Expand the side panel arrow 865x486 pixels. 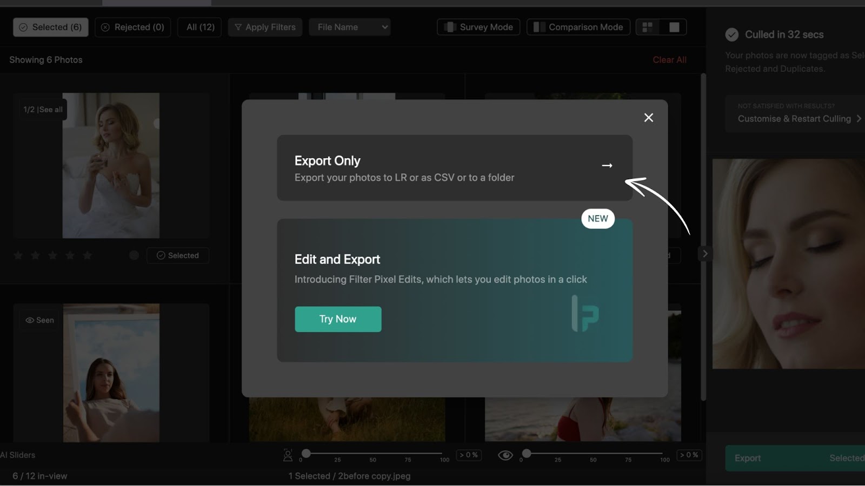[705, 254]
